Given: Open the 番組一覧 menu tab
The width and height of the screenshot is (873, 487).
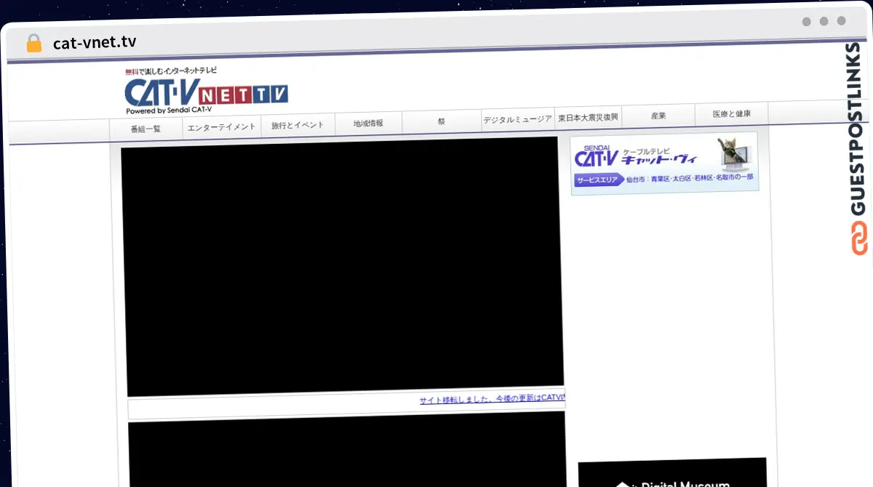Looking at the screenshot, I should click(145, 129).
